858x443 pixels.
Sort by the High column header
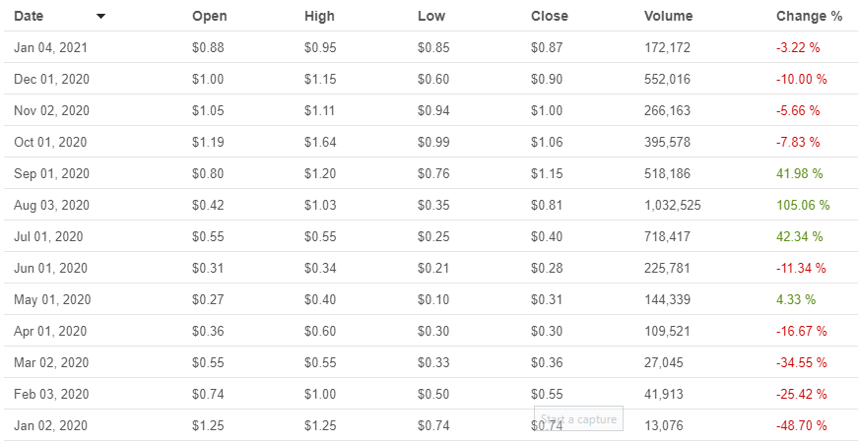(319, 16)
